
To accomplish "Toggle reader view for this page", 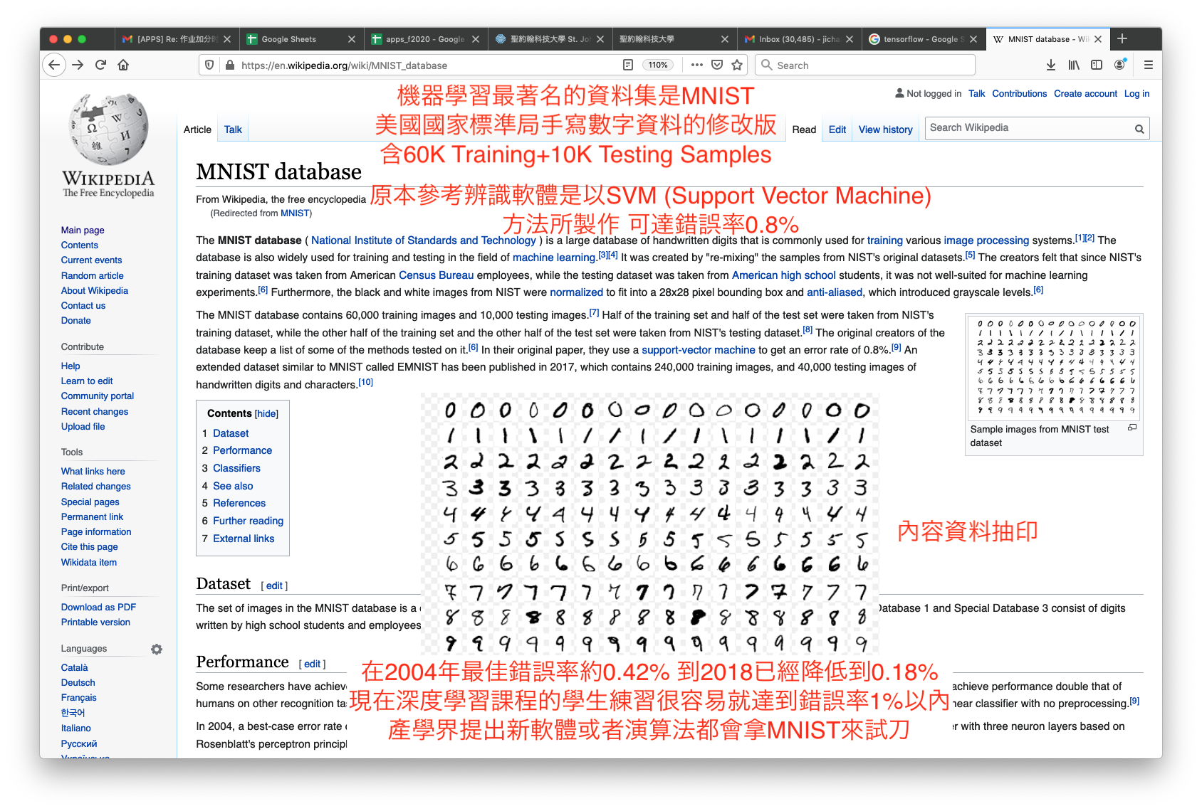I will coord(628,65).
